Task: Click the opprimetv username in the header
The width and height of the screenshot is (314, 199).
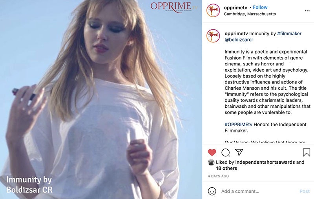Action: click(235, 7)
